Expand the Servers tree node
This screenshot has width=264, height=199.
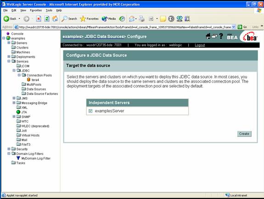point(9,43)
